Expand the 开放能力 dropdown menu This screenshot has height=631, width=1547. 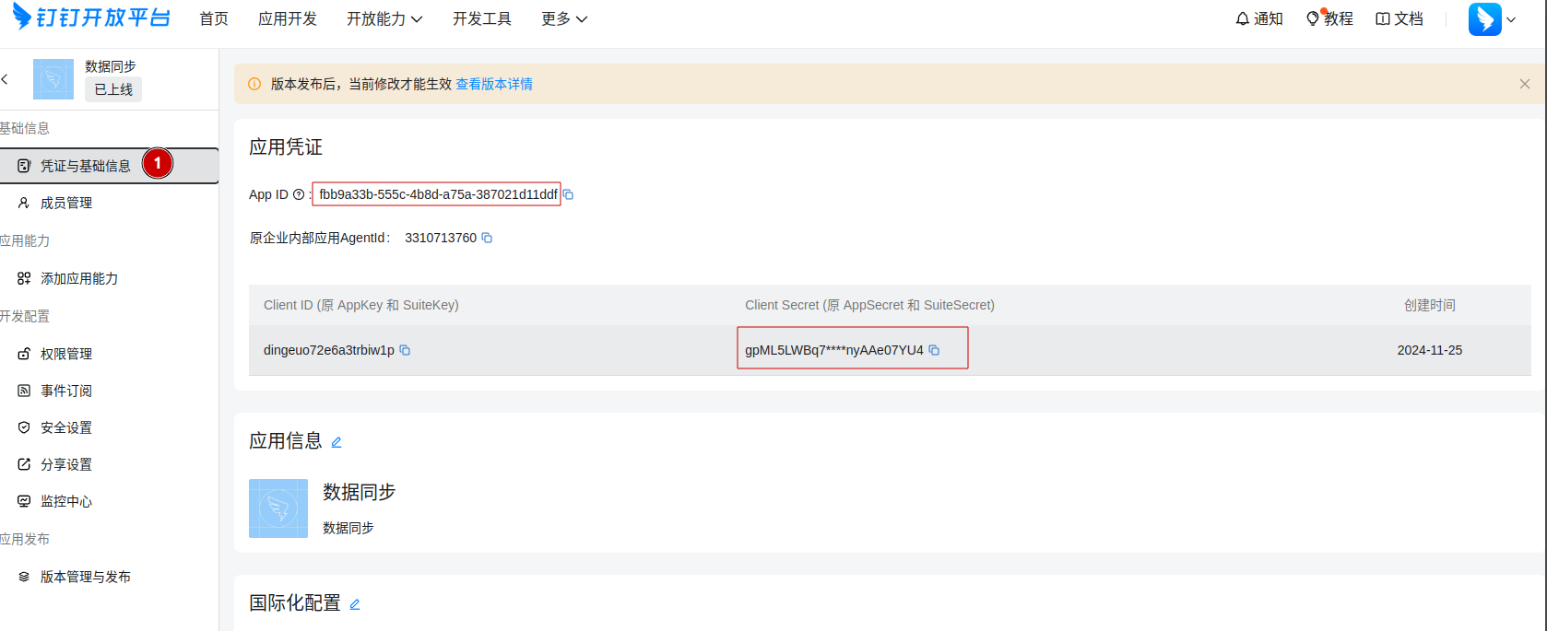coord(384,18)
